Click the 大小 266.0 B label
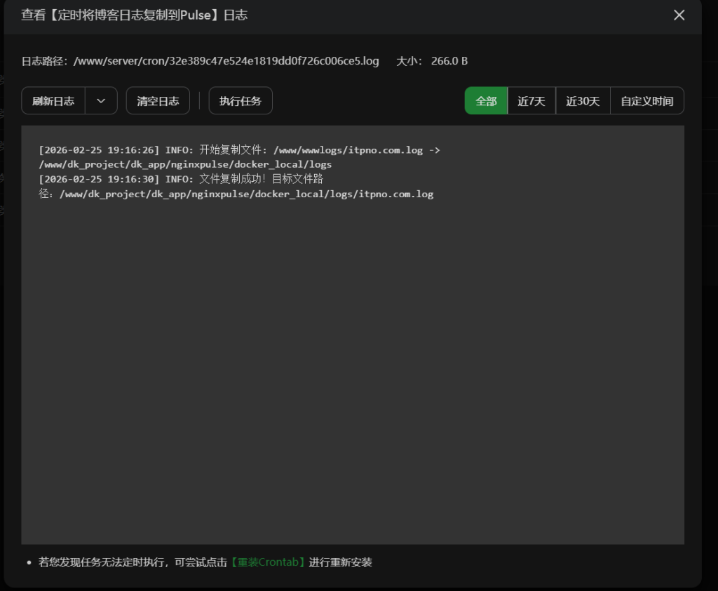Viewport: 718px width, 591px height. [432, 61]
